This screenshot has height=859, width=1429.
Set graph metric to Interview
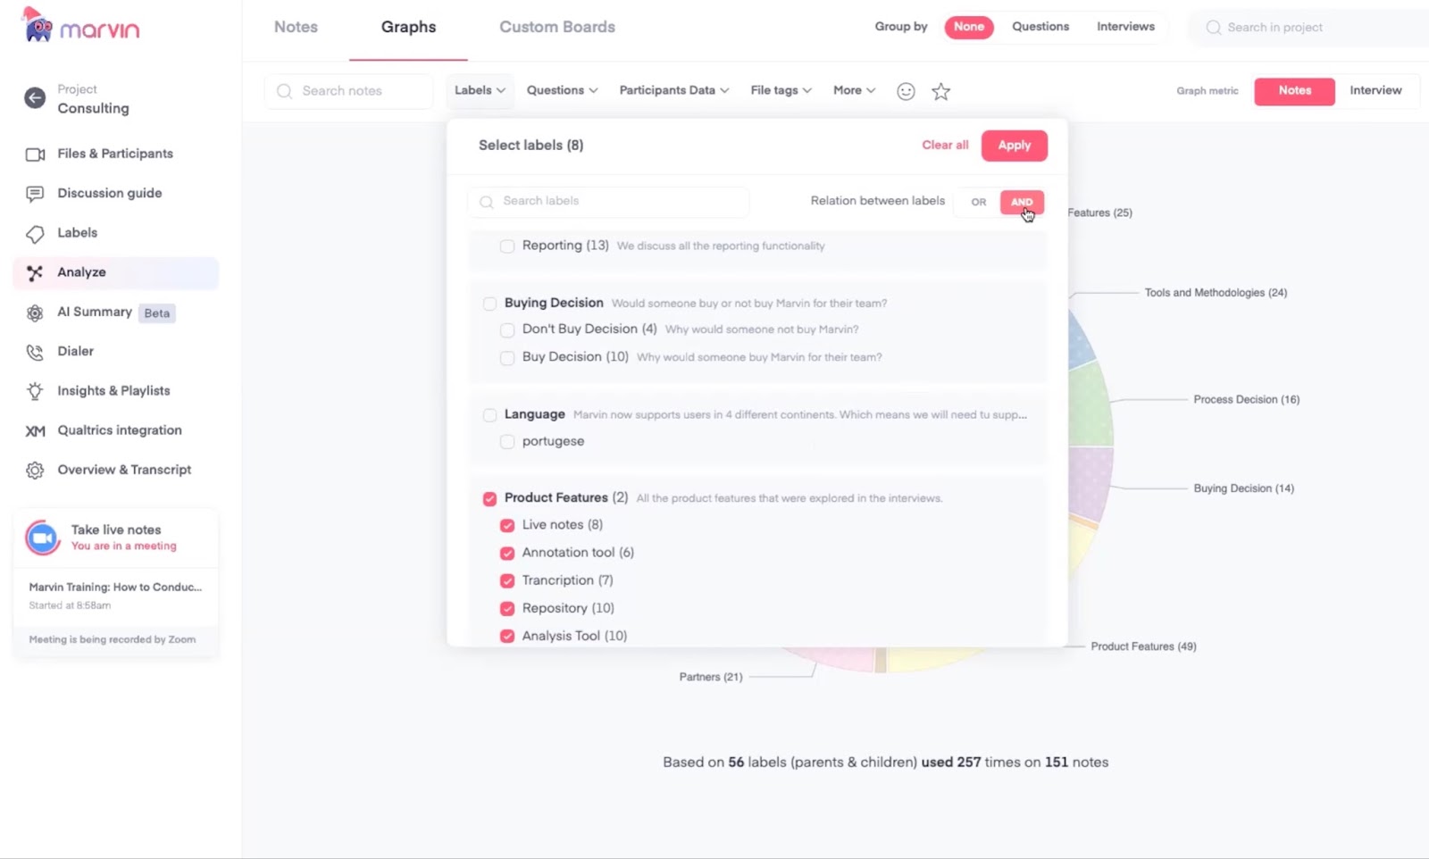(1375, 90)
